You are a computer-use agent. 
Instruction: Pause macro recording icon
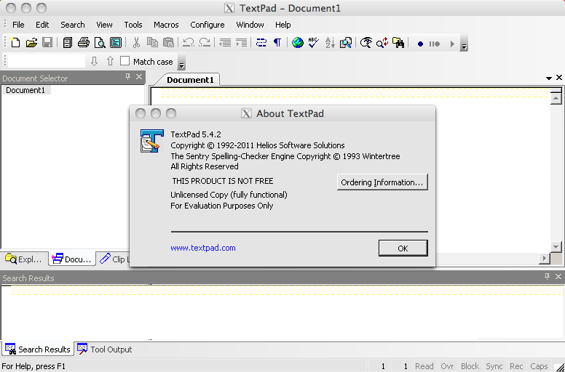[x=434, y=44]
